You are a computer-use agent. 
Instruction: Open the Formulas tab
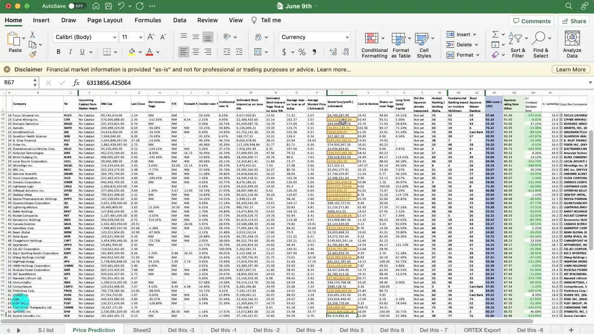tap(148, 20)
